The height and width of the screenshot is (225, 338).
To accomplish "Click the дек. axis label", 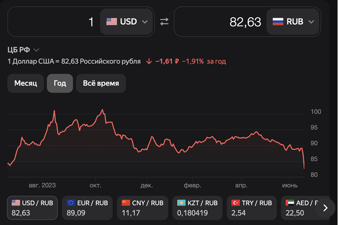I will pos(146,185).
